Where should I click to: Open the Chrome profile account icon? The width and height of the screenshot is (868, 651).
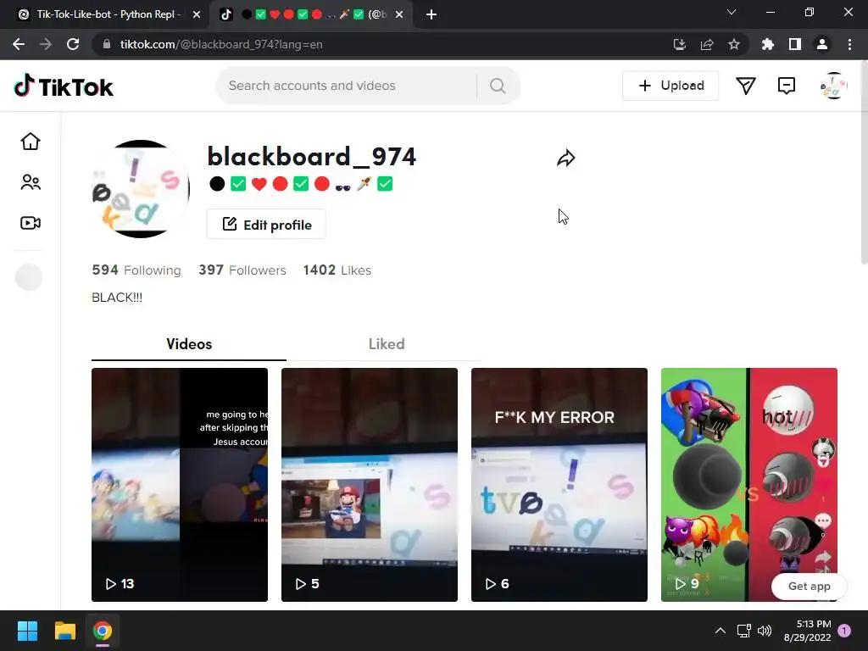pos(822,44)
